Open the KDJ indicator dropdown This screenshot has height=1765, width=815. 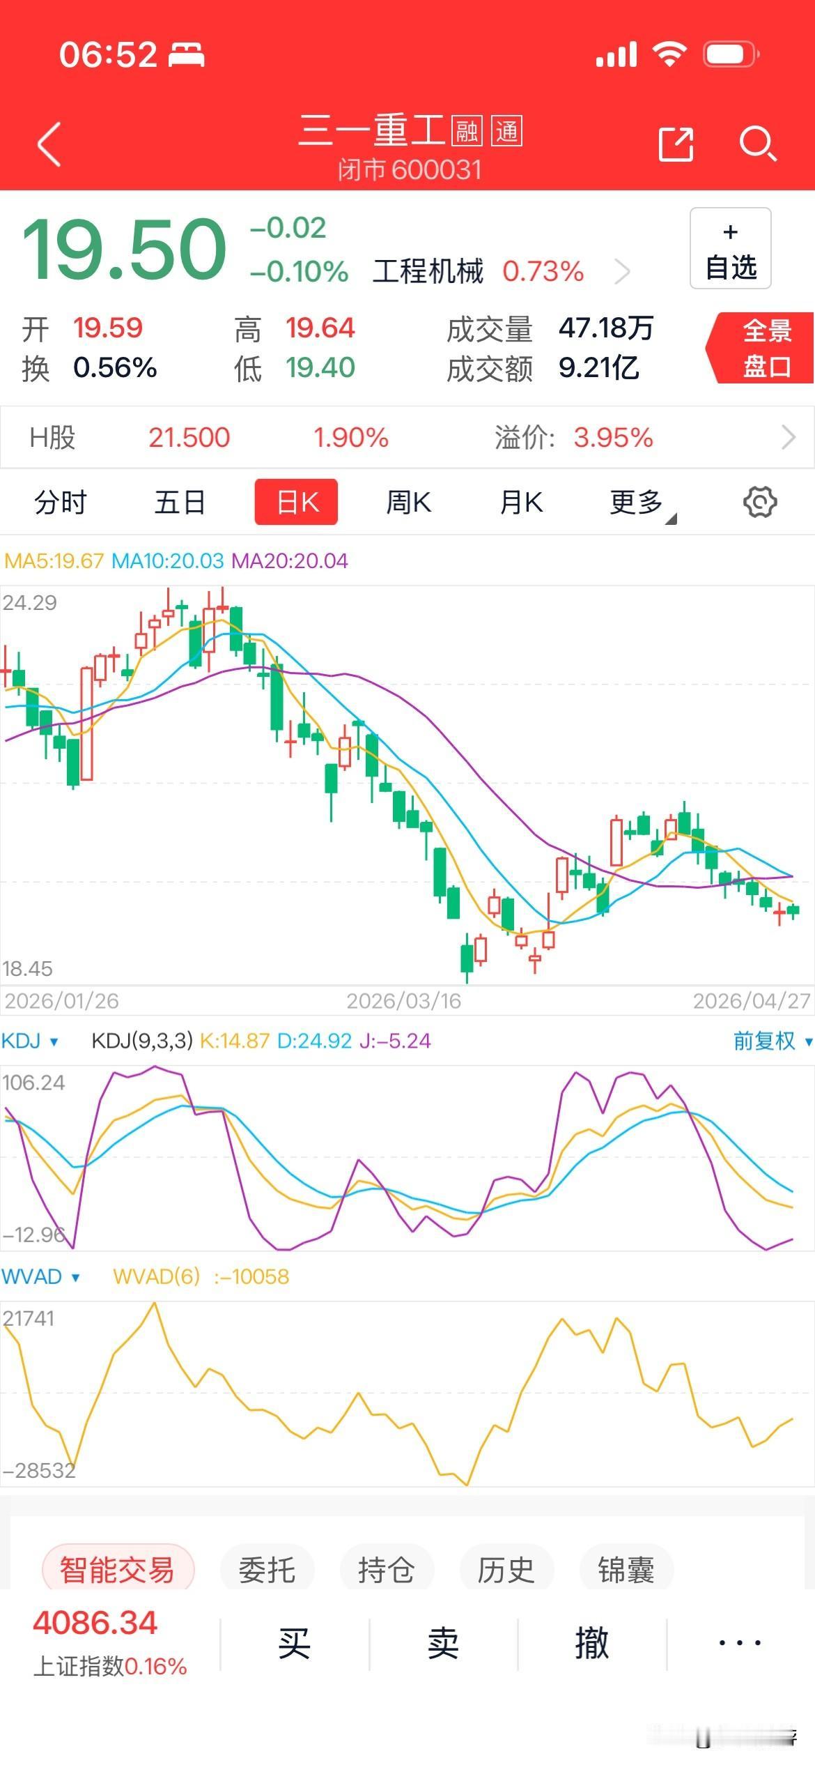31,1041
